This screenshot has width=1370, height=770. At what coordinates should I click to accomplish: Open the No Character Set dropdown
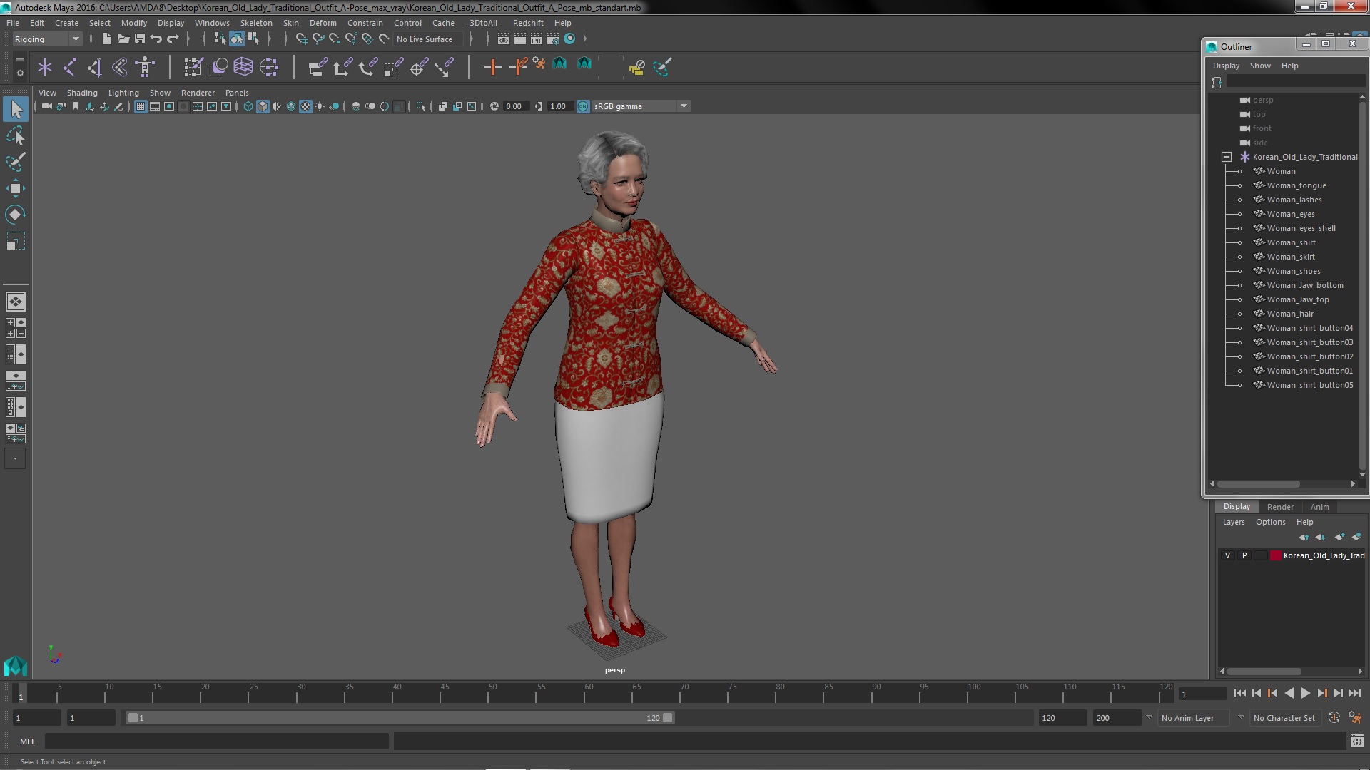point(1284,718)
